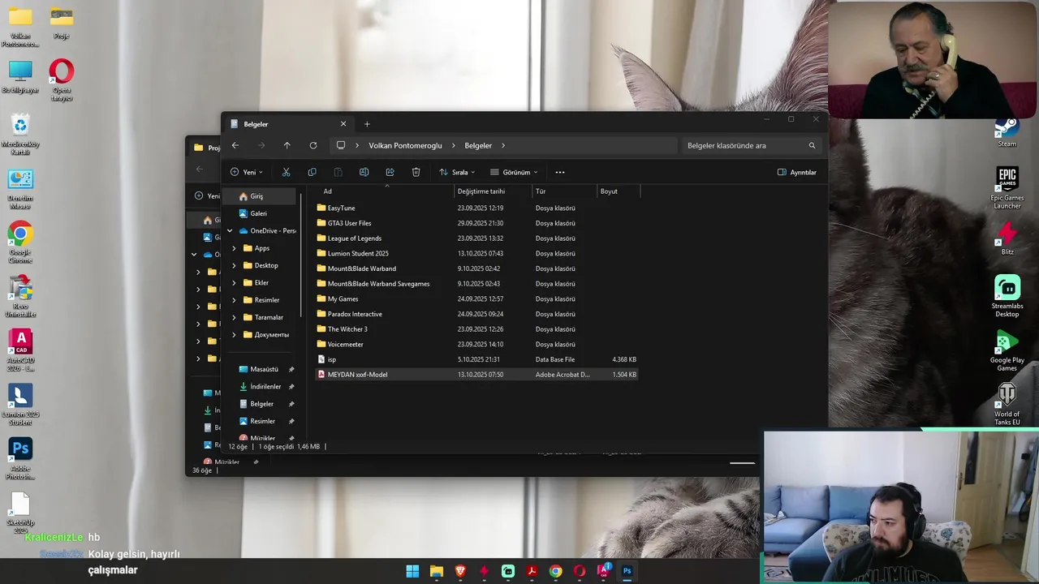Select the Mount&Blade Warband Savegames folder
The height and width of the screenshot is (584, 1039).
tap(477, 284)
